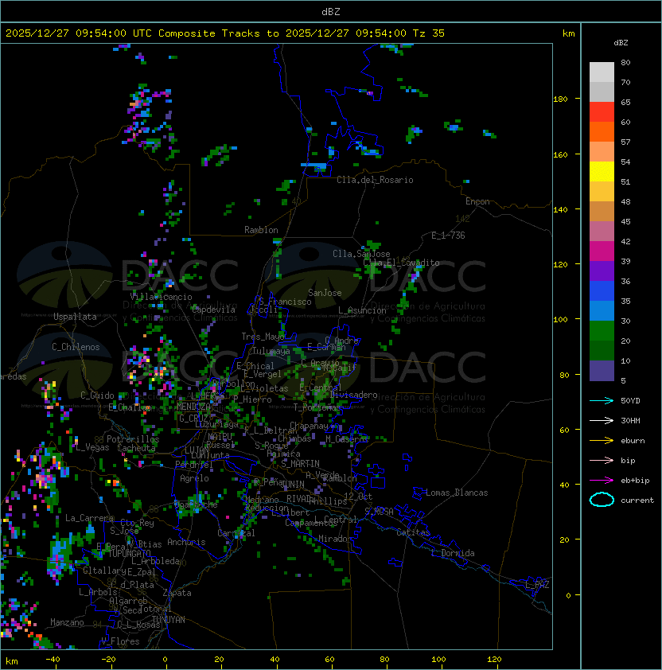Click the white 30HM arrow legend icon
This screenshot has width=662, height=670.
[x=602, y=420]
